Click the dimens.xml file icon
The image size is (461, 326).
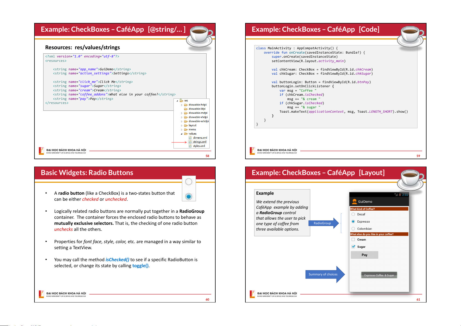tap(190, 138)
